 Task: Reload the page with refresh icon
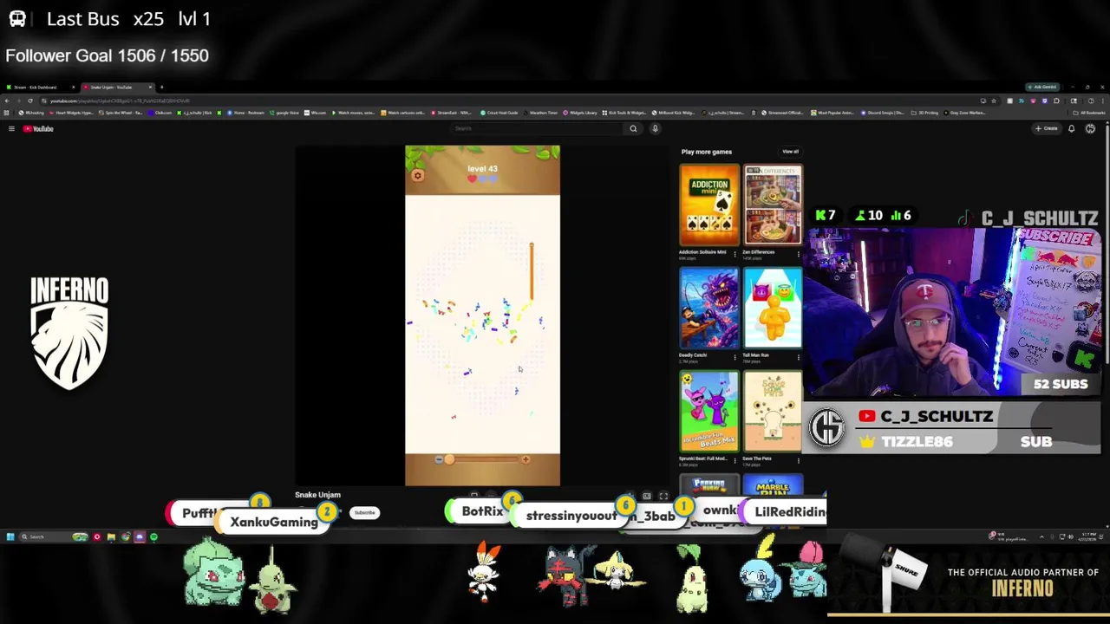30,101
